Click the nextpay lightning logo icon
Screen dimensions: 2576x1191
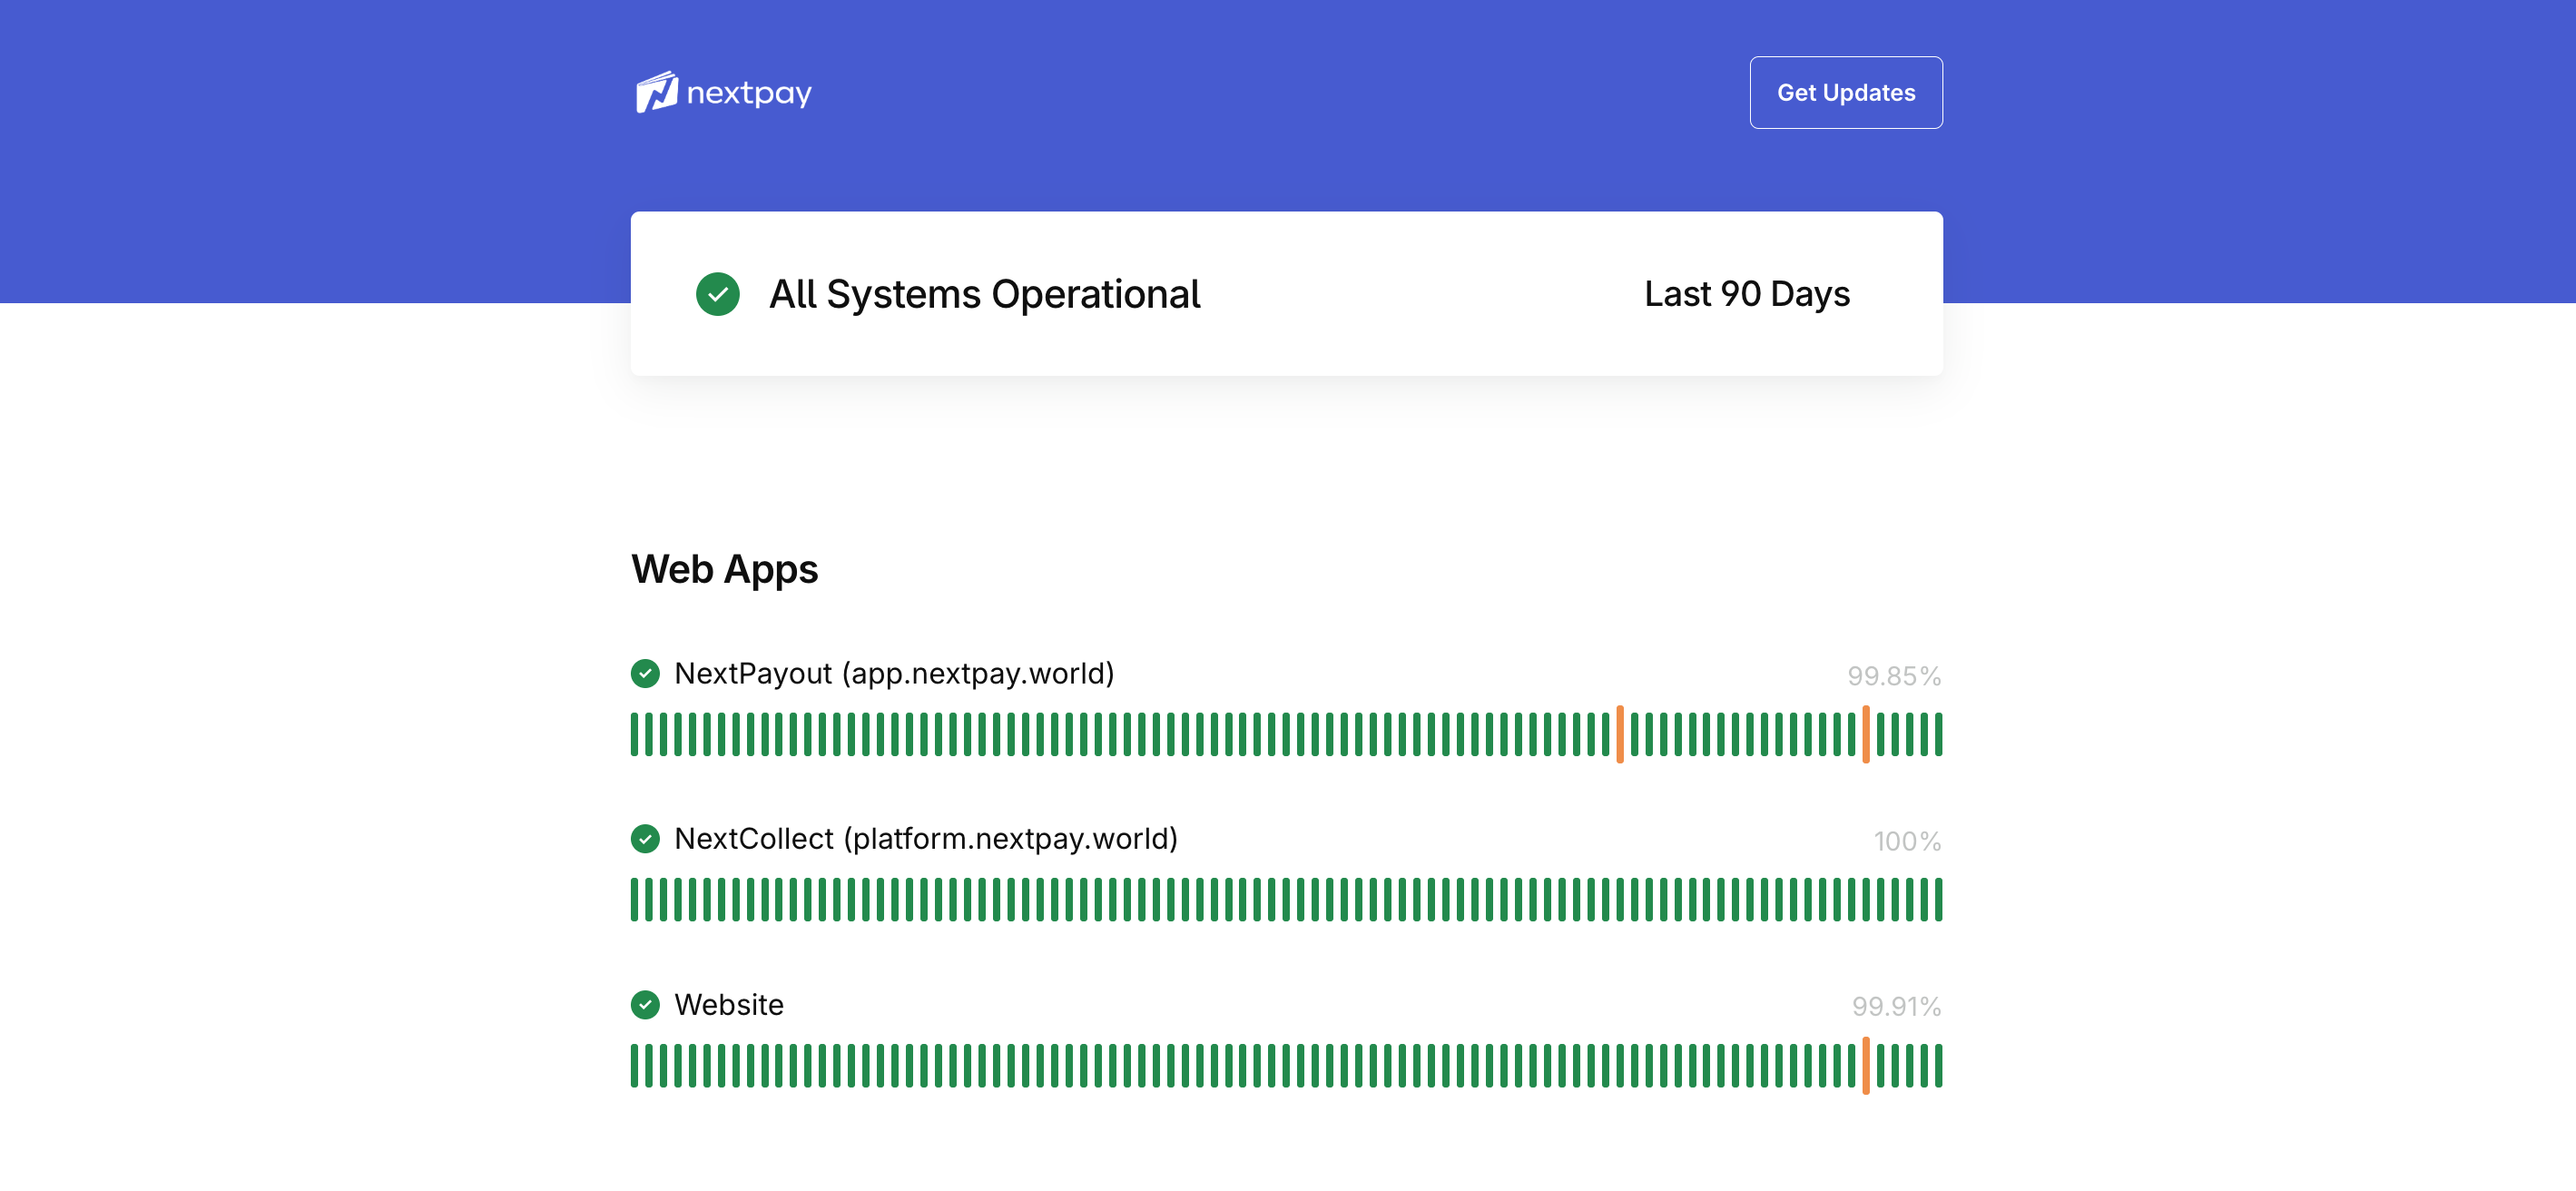pos(656,92)
